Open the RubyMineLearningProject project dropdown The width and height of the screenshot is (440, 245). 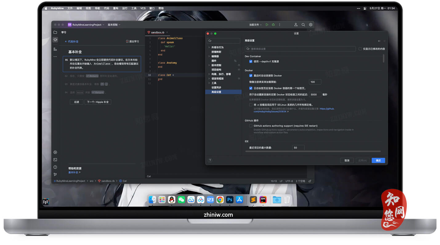coord(86,25)
